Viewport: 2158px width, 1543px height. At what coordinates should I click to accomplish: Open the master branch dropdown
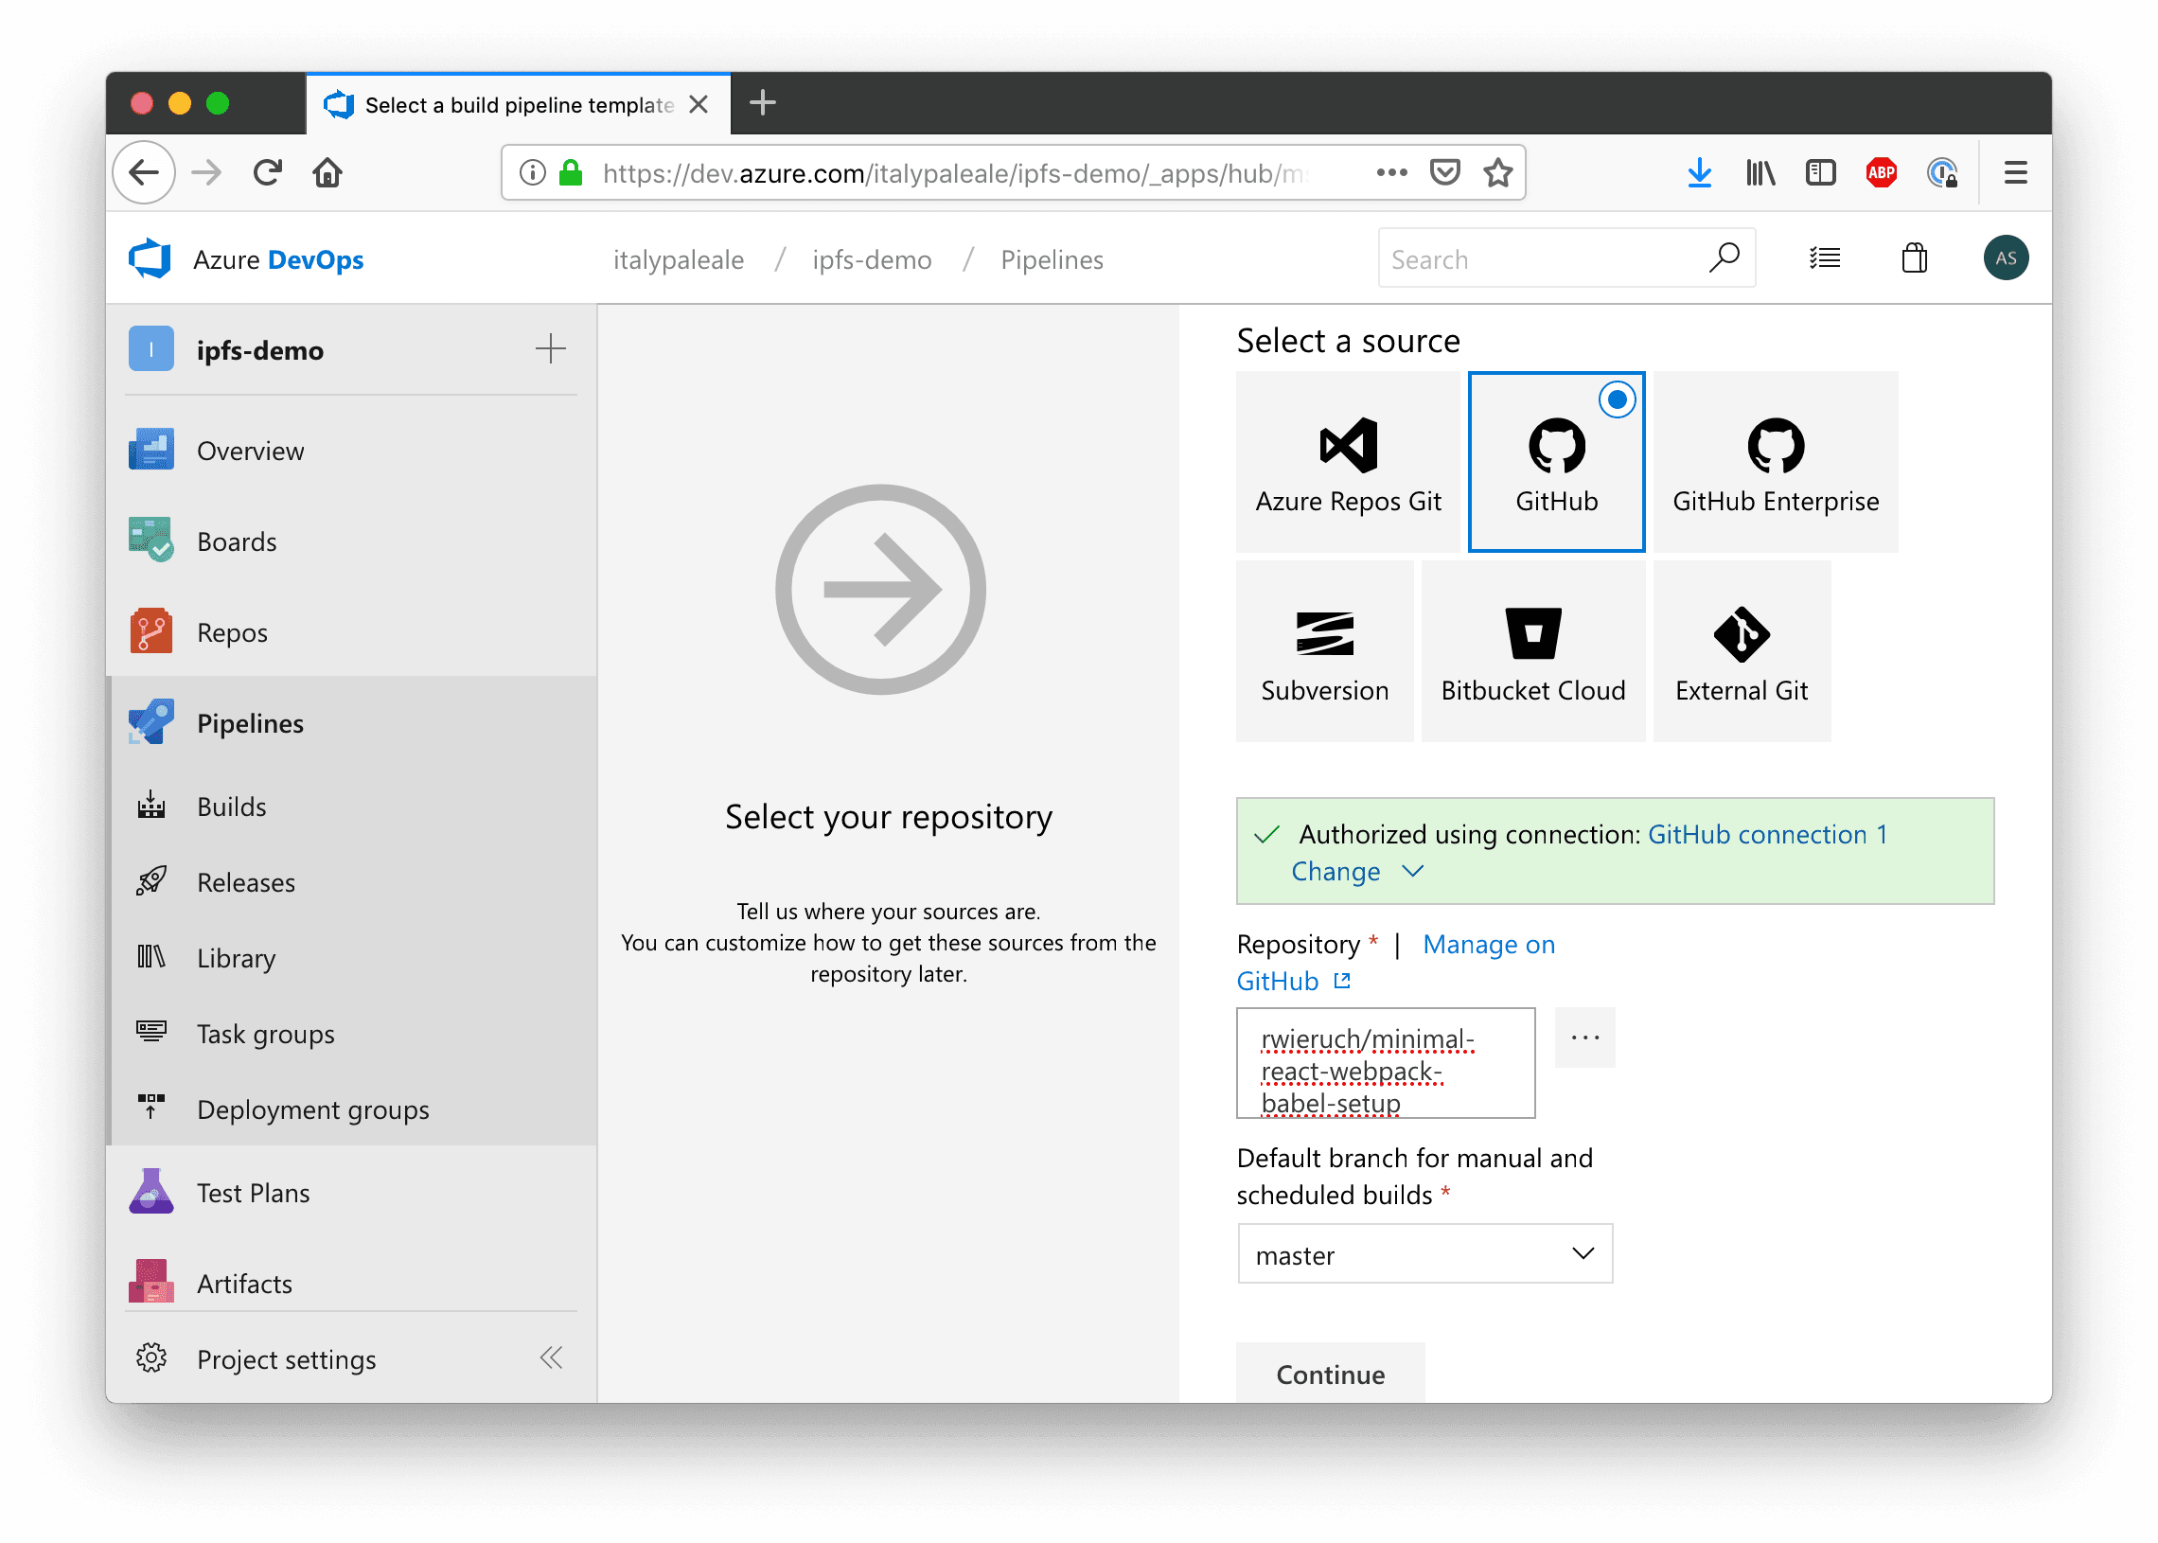(1424, 1254)
